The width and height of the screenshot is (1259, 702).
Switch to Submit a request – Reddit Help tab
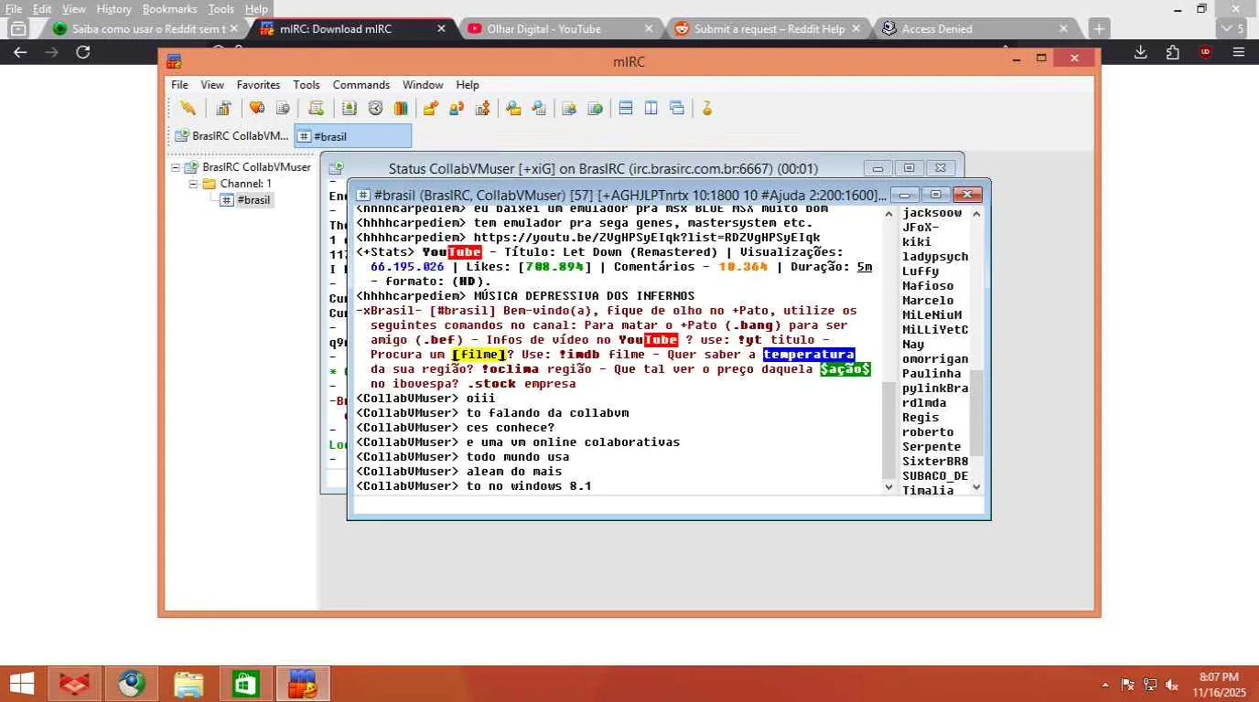point(769,28)
